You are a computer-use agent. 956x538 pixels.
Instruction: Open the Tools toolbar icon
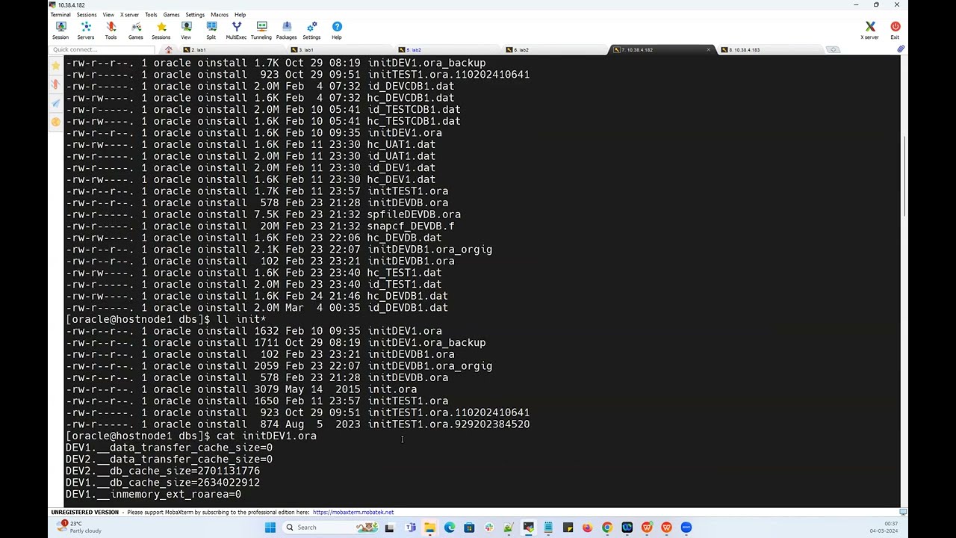(111, 30)
